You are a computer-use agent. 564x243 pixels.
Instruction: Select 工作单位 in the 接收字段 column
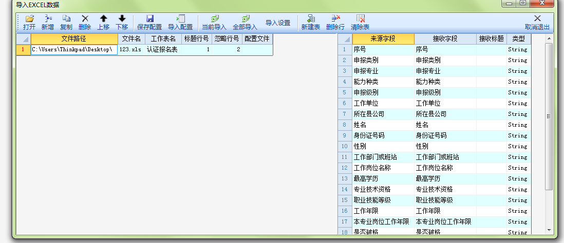[x=445, y=104]
